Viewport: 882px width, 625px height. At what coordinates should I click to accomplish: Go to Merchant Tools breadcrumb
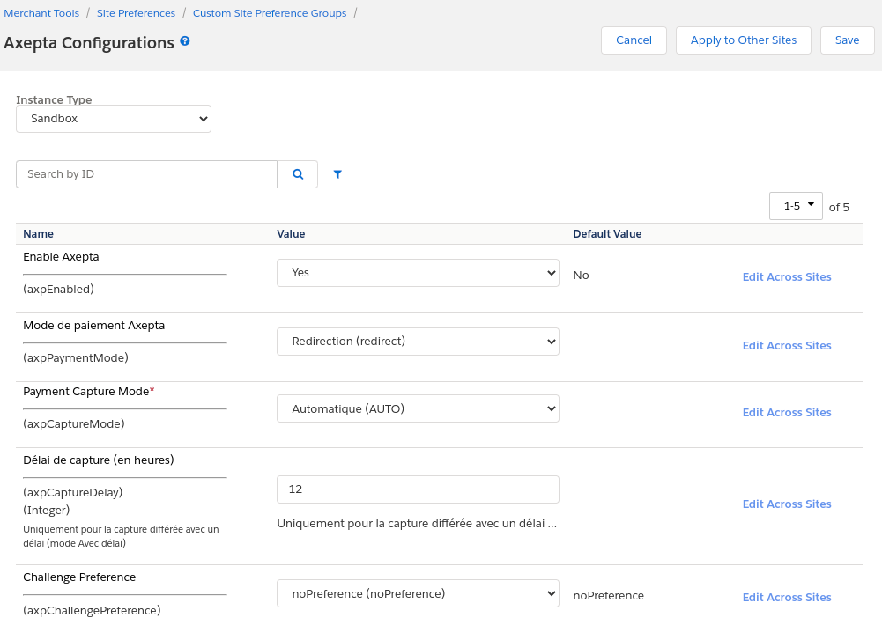tap(41, 13)
